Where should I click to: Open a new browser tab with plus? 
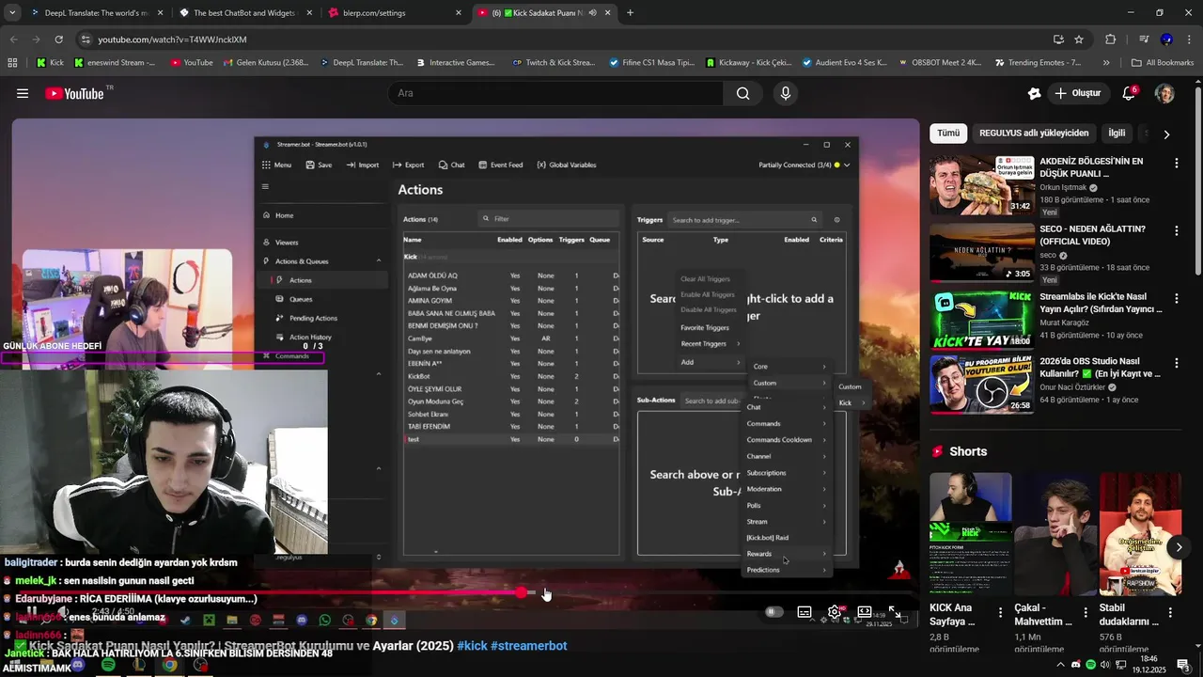[630, 13]
